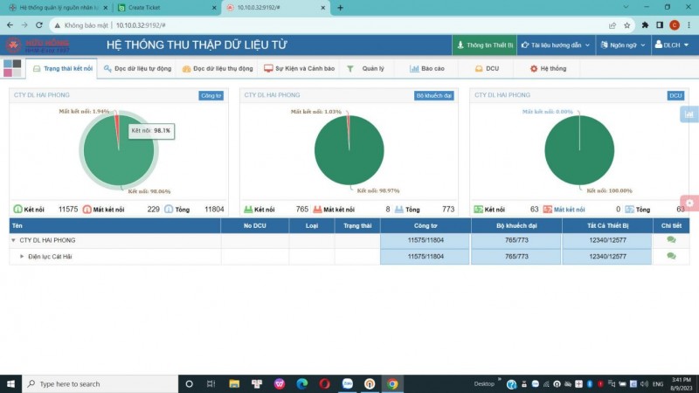Click the green slice of the DCU pie chart
Image resolution: width=699 pixels, height=393 pixels.
pos(578,153)
